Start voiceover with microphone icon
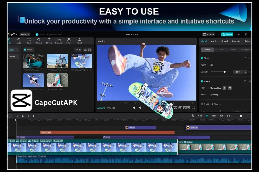Image resolution: width=259 pixels, height=172 pixels. (x=193, y=116)
